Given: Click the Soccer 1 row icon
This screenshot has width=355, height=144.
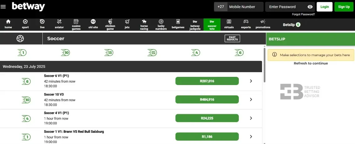Looking at the screenshot, I should 26,137.
